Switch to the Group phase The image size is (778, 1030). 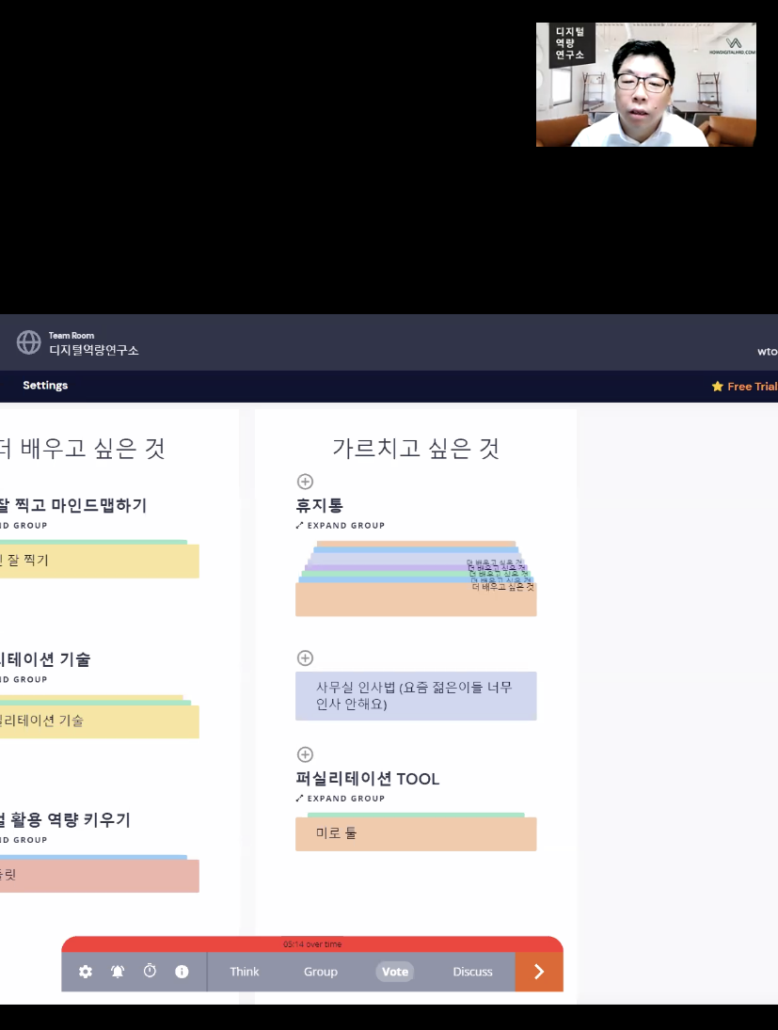(x=321, y=972)
